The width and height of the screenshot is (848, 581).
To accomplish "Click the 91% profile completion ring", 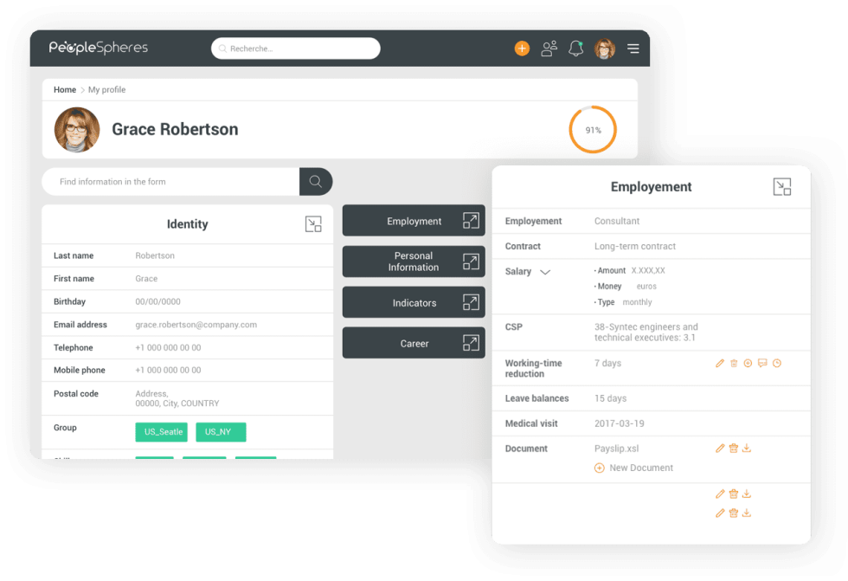I will point(593,130).
